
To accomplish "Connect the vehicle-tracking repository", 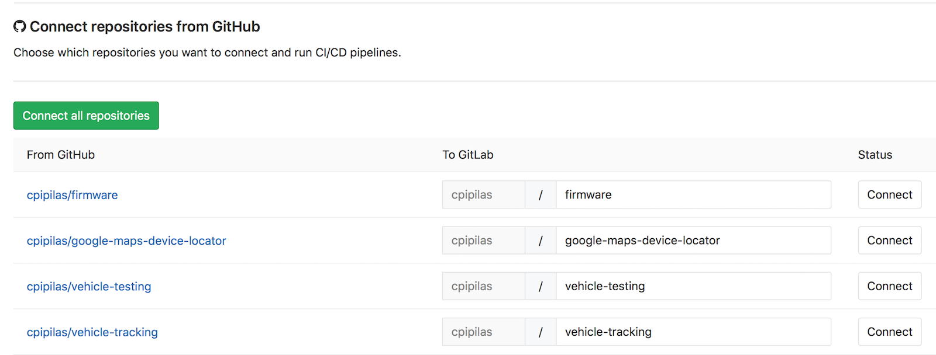I will pos(889,332).
